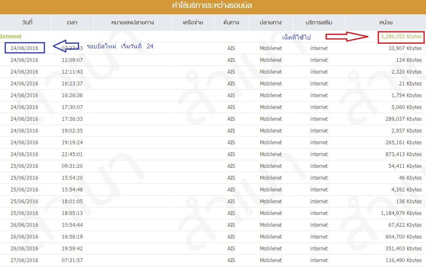Click the เวลา column header
This screenshot has width=426, height=268.
(72, 22)
